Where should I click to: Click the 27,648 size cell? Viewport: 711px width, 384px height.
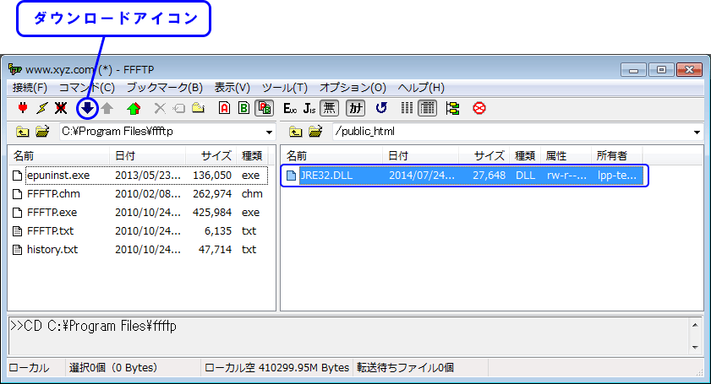pyautogui.click(x=489, y=176)
